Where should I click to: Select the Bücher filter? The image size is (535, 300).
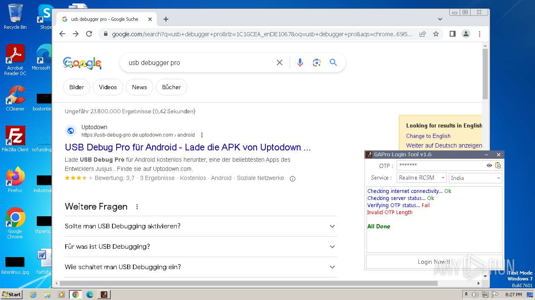click(x=171, y=87)
